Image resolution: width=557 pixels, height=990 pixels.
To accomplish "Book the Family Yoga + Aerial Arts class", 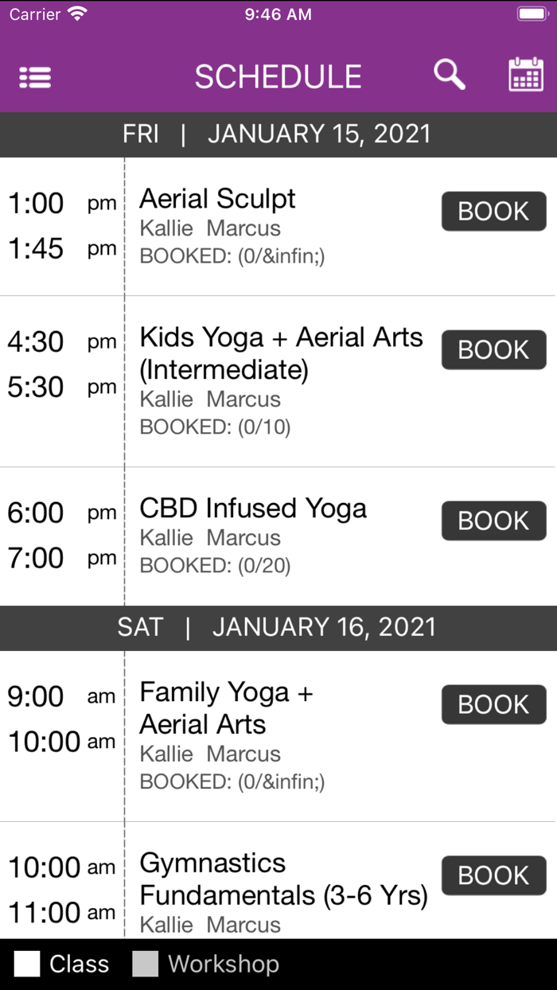I will coord(493,704).
